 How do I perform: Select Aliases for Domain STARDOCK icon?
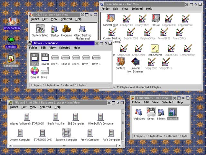coord(27,117)
